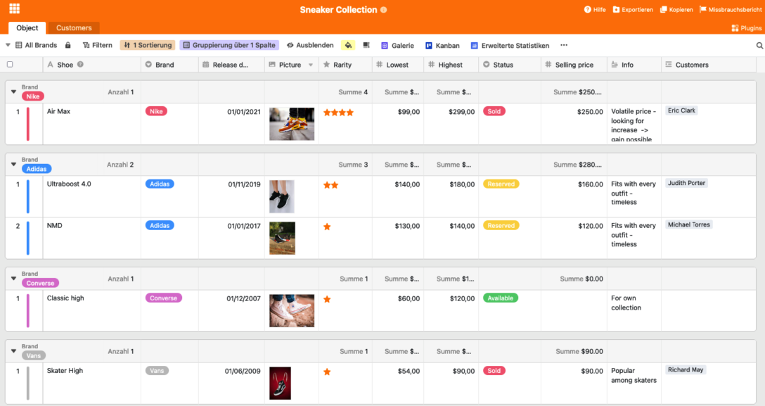Click the lock icon beside All Brands
Screen dimensions: 765x406
68,45
